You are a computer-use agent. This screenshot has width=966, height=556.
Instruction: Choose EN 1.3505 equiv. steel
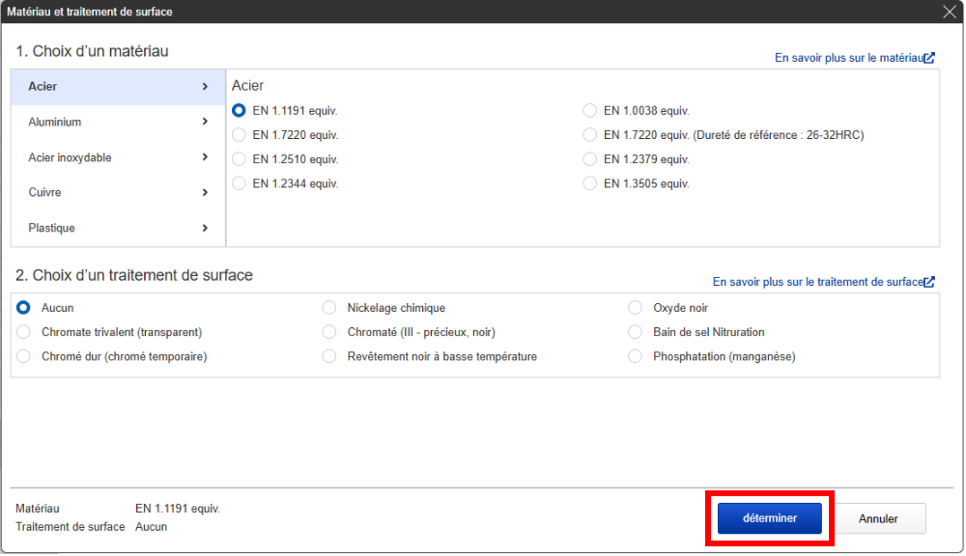[x=590, y=183]
